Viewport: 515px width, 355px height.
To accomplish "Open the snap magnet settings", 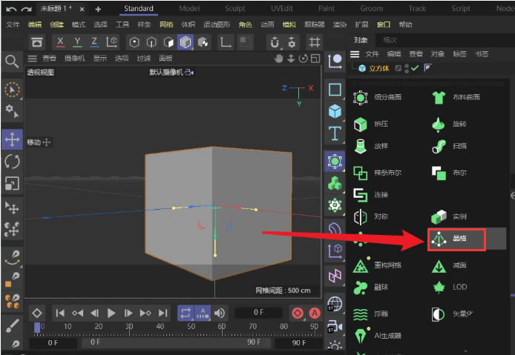I will tap(275, 42).
